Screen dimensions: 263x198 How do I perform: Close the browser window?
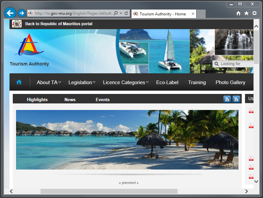(x=252, y=4)
